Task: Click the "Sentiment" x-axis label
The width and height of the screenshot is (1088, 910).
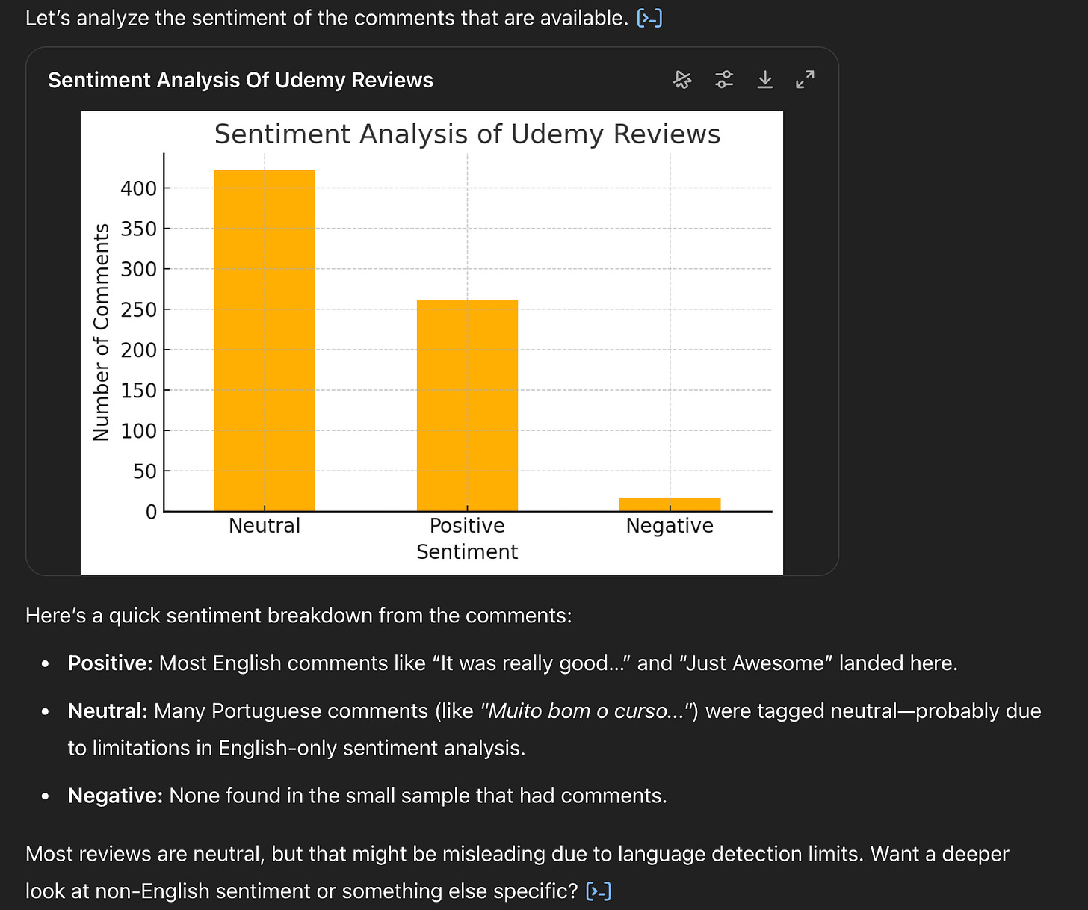Action: coord(467,552)
